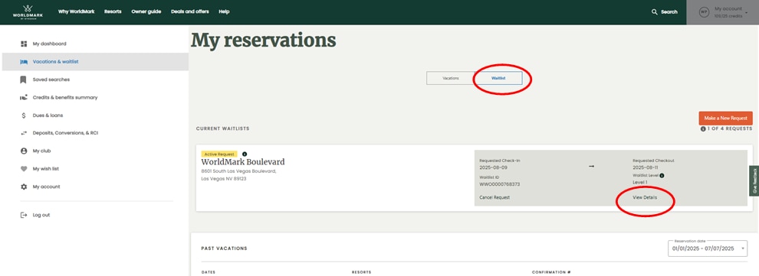Click the My account gear icon
Image resolution: width=759 pixels, height=276 pixels.
(24, 187)
